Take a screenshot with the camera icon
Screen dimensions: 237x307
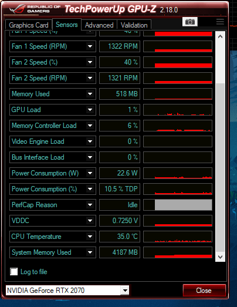click(190, 22)
